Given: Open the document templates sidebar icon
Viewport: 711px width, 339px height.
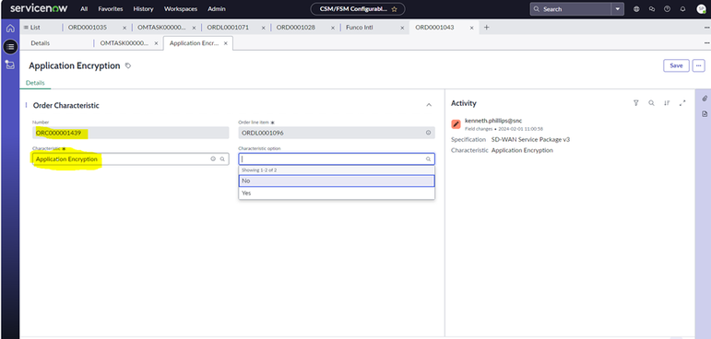Looking at the screenshot, I should pyautogui.click(x=705, y=113).
